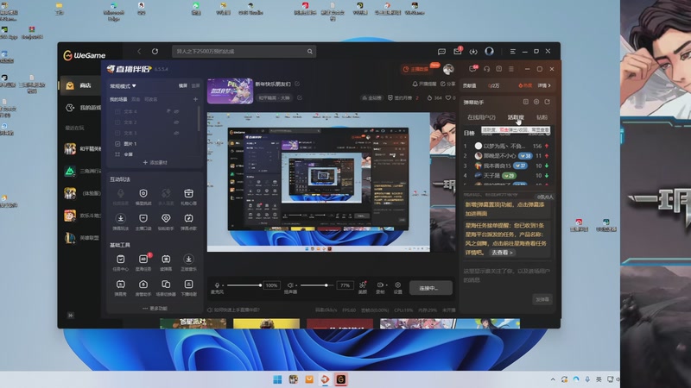Click the WeGame refresh icon
Screen dimensions: 691x388
pyautogui.click(x=155, y=52)
